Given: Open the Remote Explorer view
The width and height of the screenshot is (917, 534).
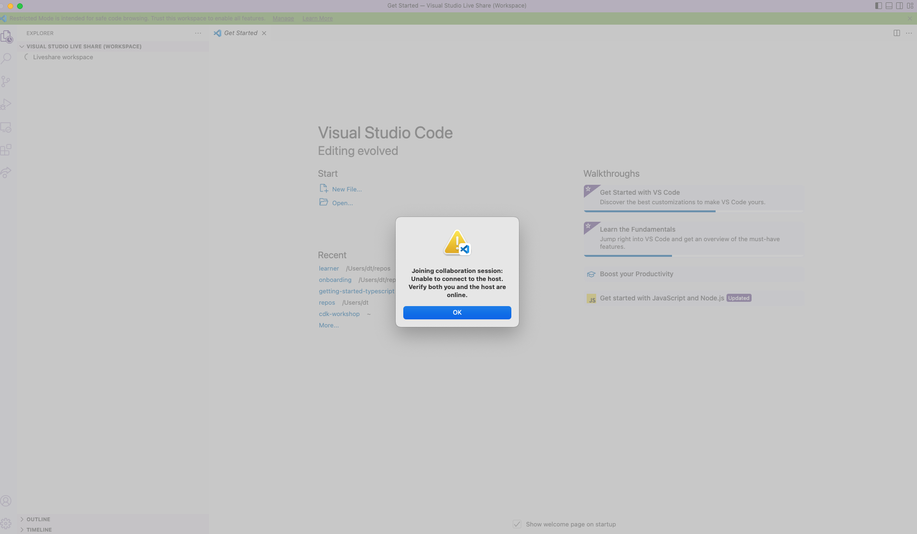Looking at the screenshot, I should click(x=6, y=127).
